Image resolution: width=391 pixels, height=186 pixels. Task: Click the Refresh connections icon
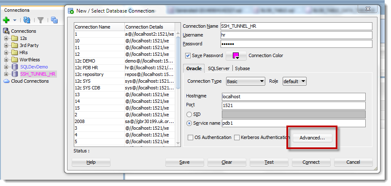[27, 20]
